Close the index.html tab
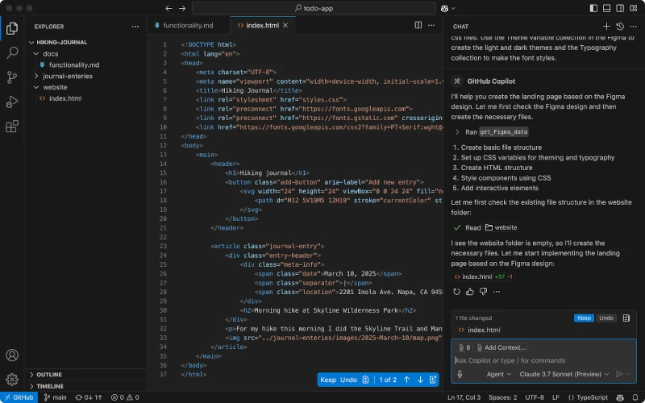The height and width of the screenshot is (403, 645). pyautogui.click(x=285, y=25)
